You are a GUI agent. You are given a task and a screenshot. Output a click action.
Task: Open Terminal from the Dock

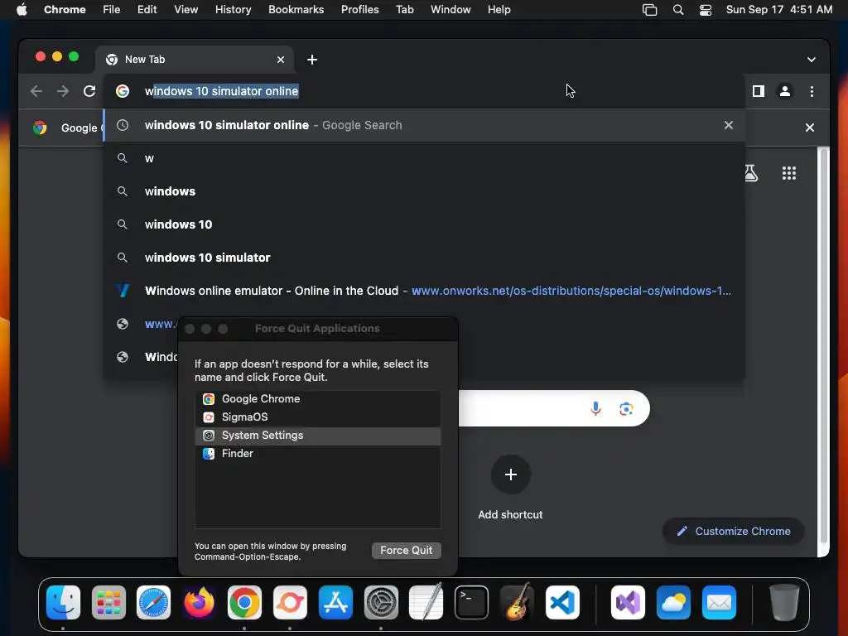471,602
